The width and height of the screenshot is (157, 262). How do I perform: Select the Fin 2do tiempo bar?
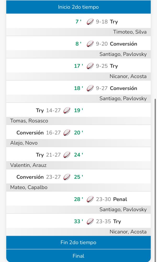[x=78, y=242]
